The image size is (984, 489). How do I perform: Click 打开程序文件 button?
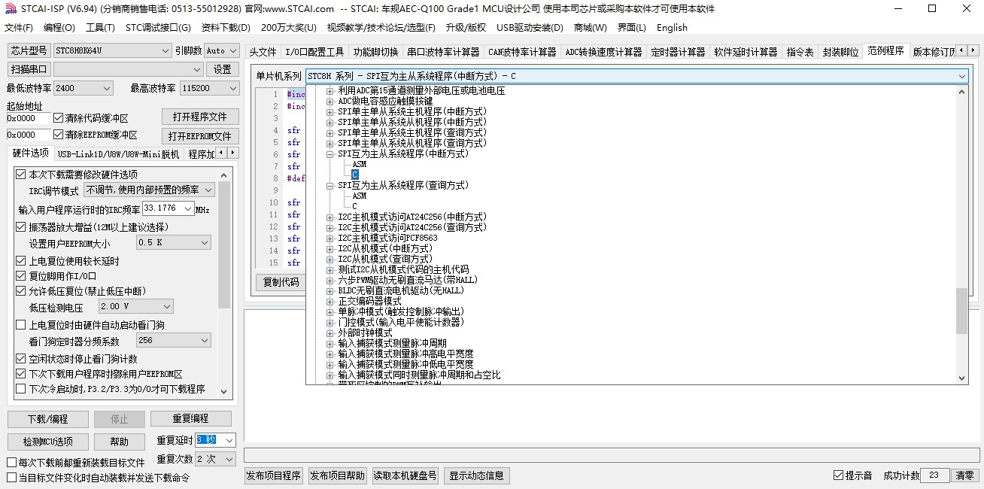tap(200, 117)
